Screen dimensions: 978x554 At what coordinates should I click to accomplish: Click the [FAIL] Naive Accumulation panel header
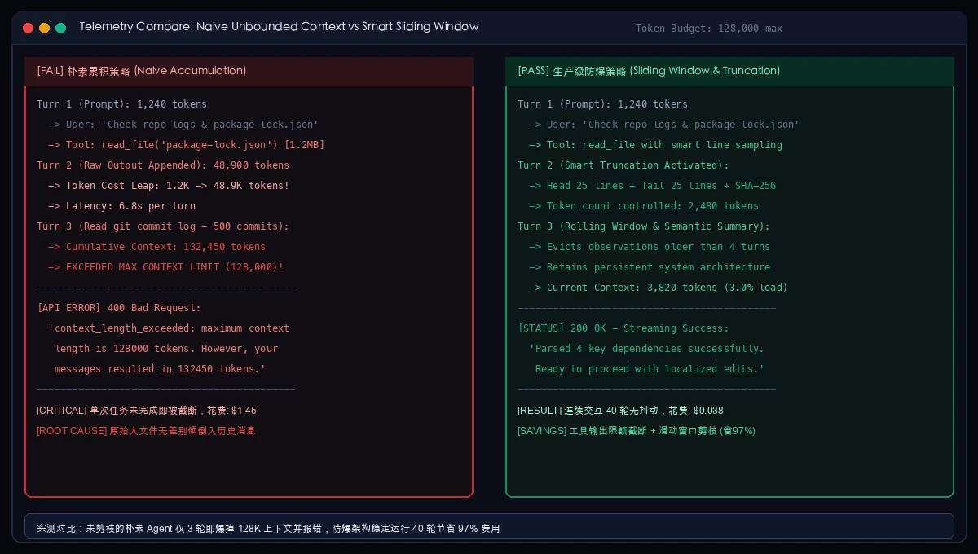pos(249,71)
